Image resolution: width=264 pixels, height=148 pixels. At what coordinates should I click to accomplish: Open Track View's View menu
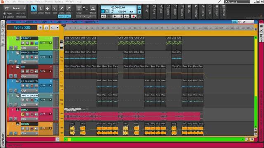(x=14, y=22)
